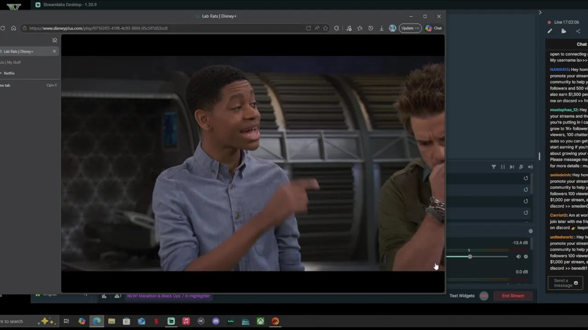Open unitedwork username in chat
This screenshot has width=588, height=330.
coord(561,237)
